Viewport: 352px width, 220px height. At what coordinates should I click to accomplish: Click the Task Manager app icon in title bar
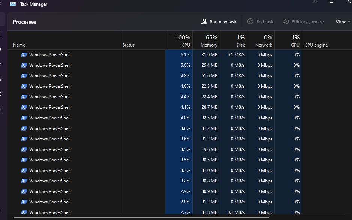[13, 4]
